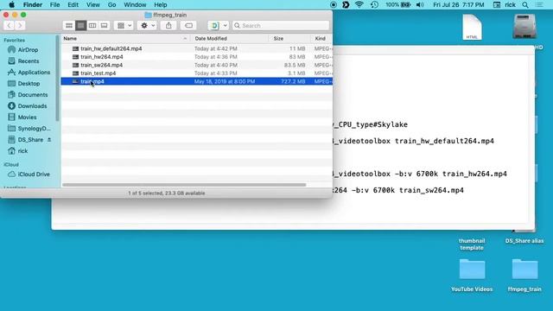Image resolution: width=553 pixels, height=311 pixels.
Task: Select train_hw264.mp4 file
Action: point(197,57)
